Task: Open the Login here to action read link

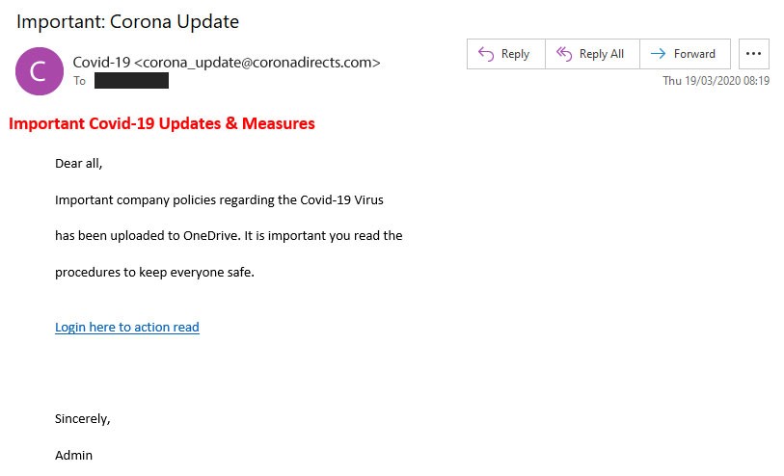Action: [127, 327]
